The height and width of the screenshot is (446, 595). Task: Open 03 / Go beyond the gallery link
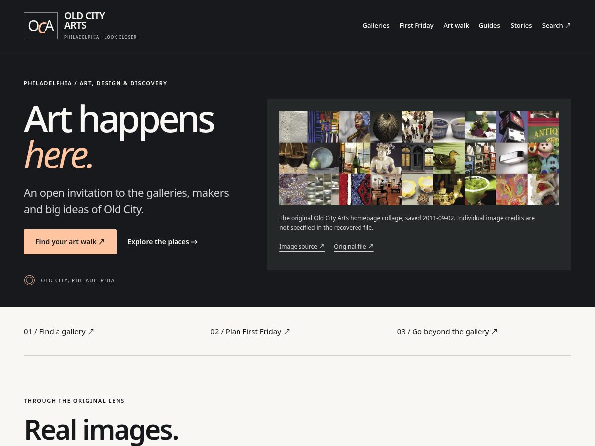(x=447, y=332)
